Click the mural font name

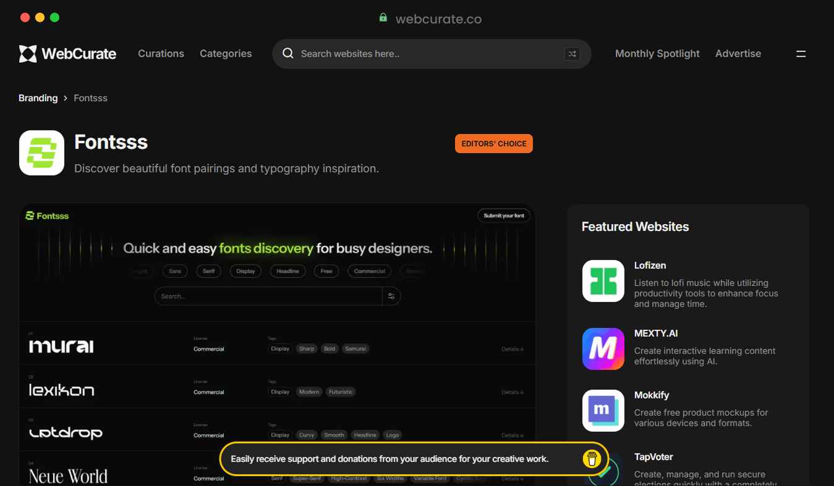[x=61, y=346]
